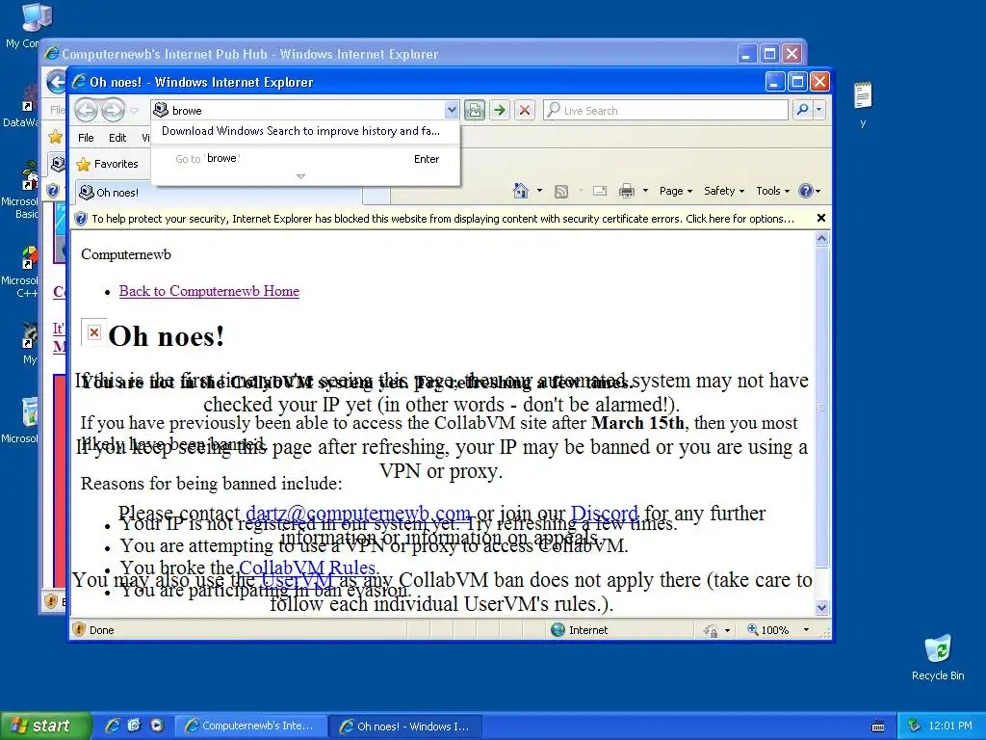Click 'Download Windows Search' suggestion
This screenshot has height=740, width=986.
point(300,131)
